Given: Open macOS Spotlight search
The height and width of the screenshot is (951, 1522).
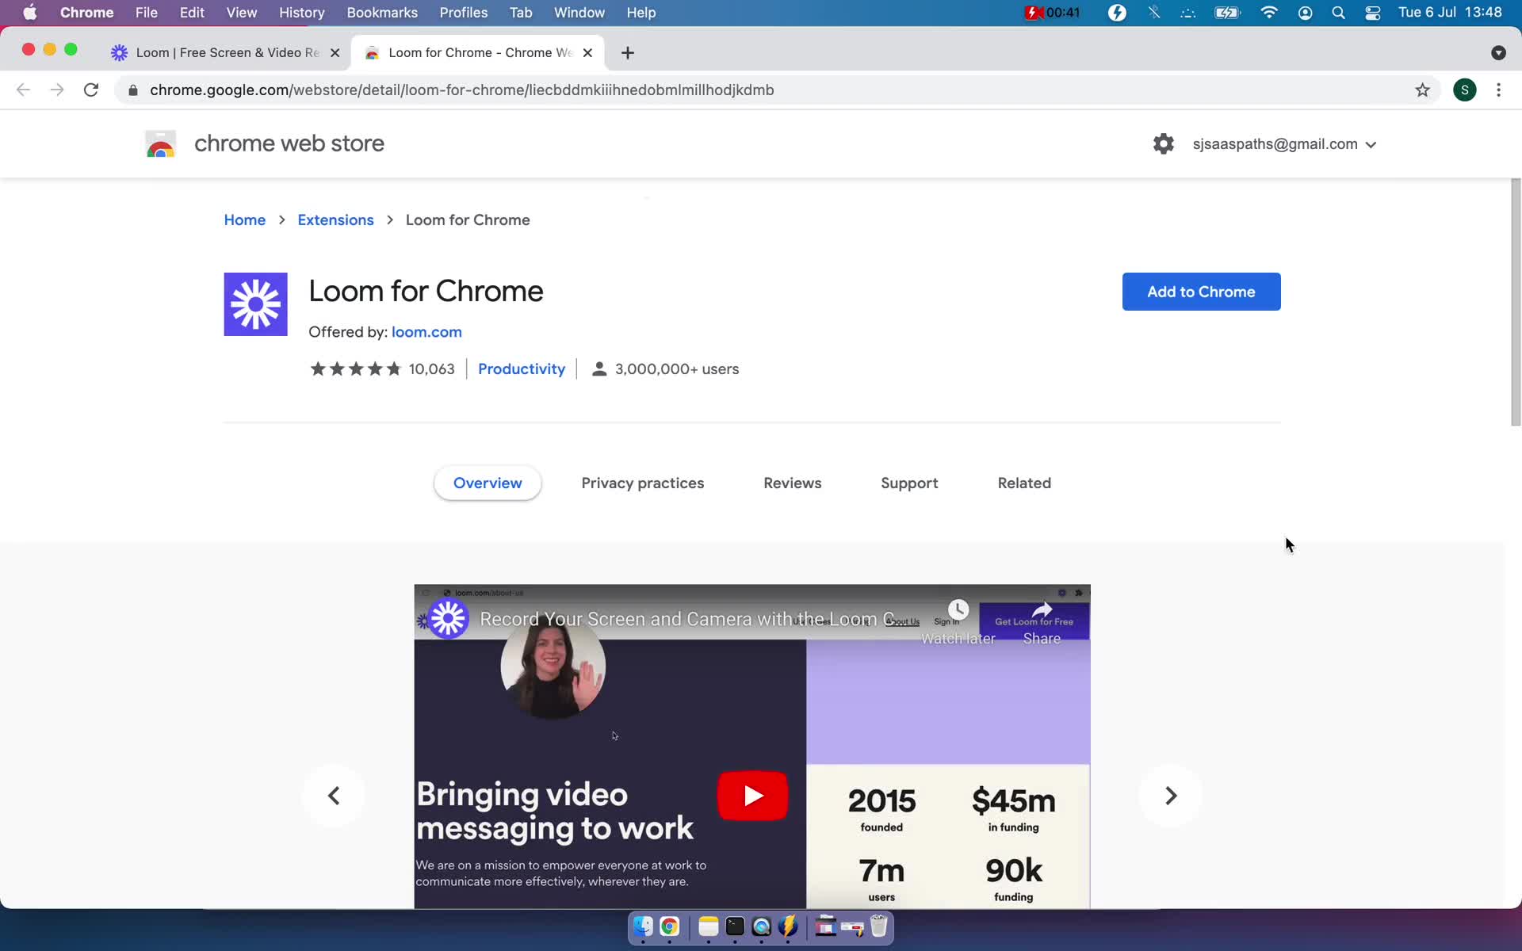Looking at the screenshot, I should click(x=1338, y=13).
